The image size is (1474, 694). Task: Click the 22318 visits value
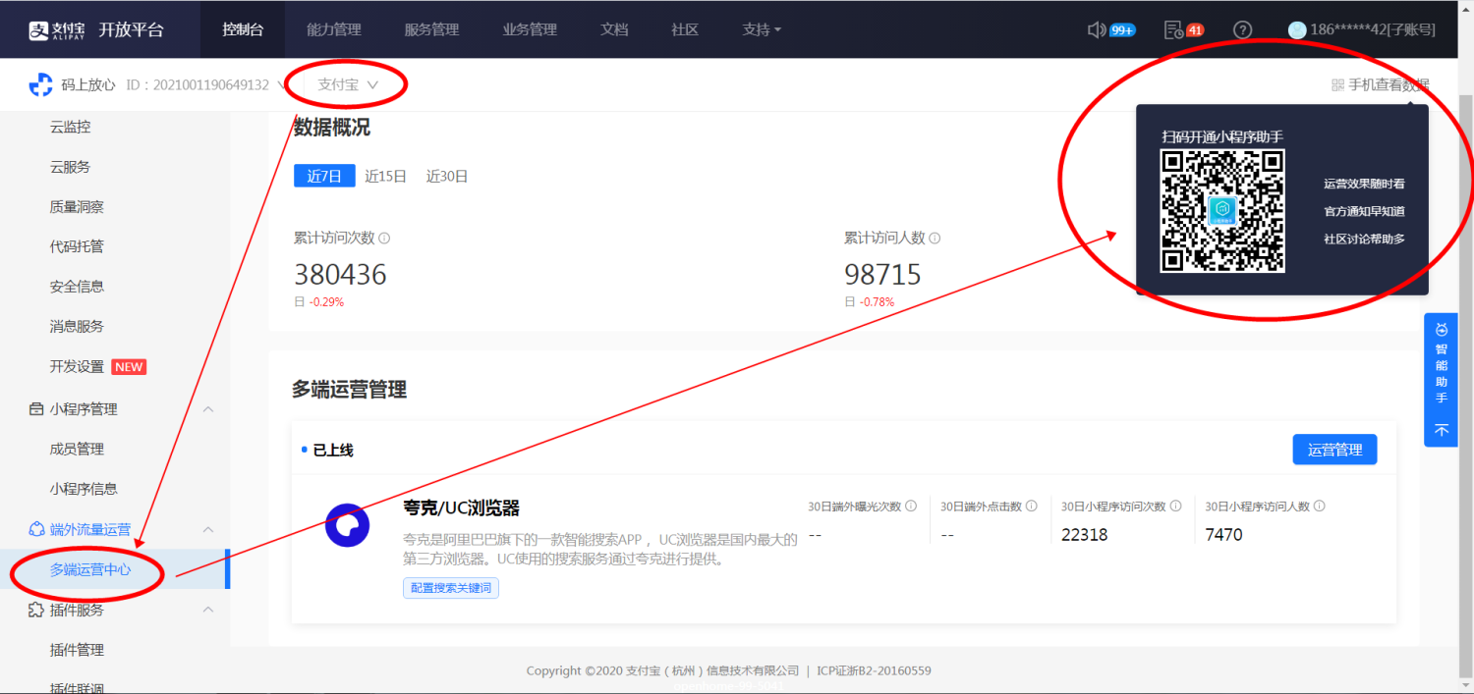coord(1085,535)
